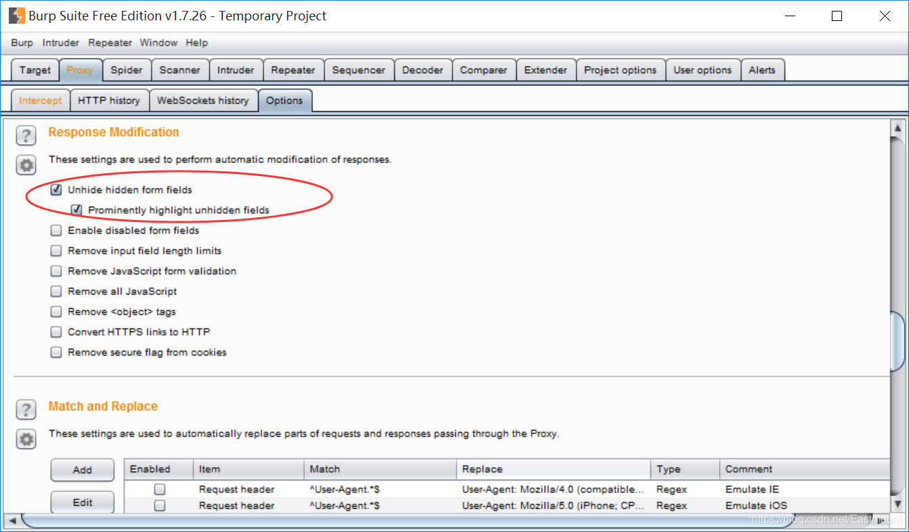
Task: Switch to the Scanner tab
Action: [x=179, y=70]
